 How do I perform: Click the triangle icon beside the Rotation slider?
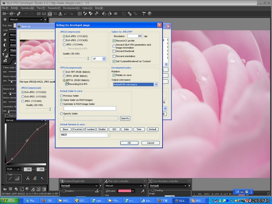97,191
